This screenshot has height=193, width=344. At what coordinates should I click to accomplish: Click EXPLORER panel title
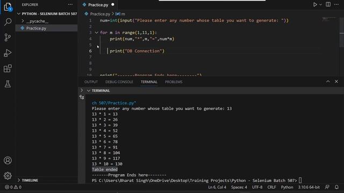pyautogui.click(x=30, y=5)
